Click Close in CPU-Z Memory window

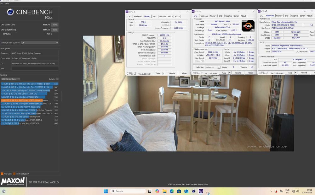[184, 73]
